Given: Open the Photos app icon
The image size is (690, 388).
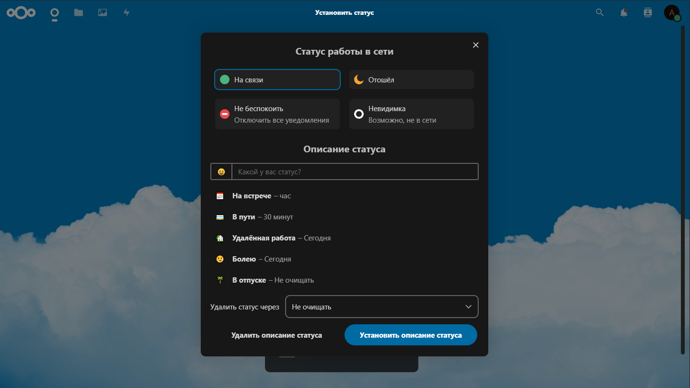Looking at the screenshot, I should (x=103, y=13).
